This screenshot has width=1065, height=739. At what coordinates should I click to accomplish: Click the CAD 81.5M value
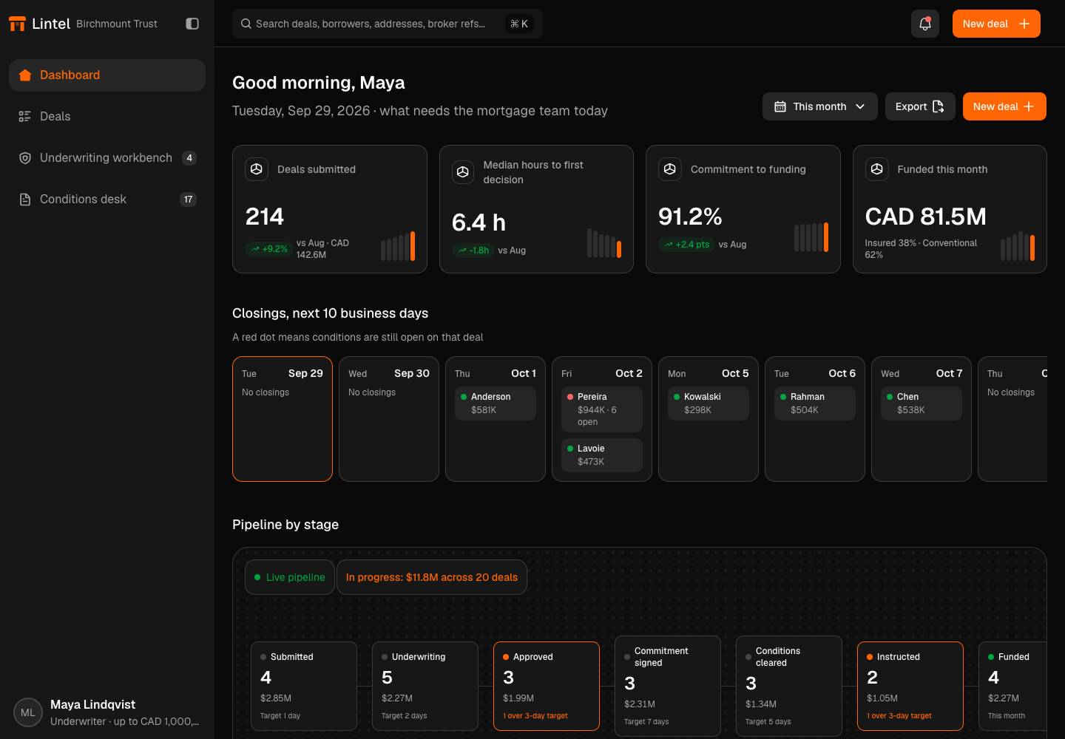926,217
